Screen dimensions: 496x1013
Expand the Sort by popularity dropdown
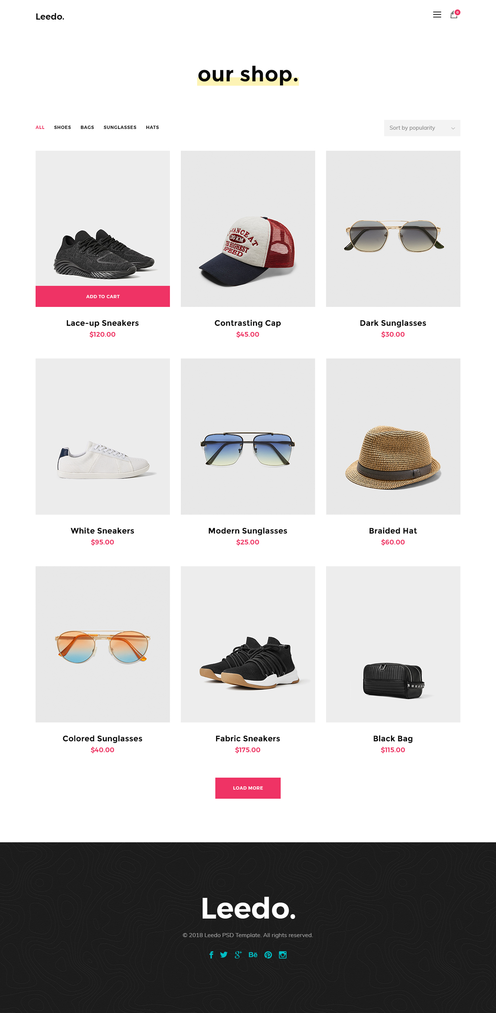pos(422,128)
